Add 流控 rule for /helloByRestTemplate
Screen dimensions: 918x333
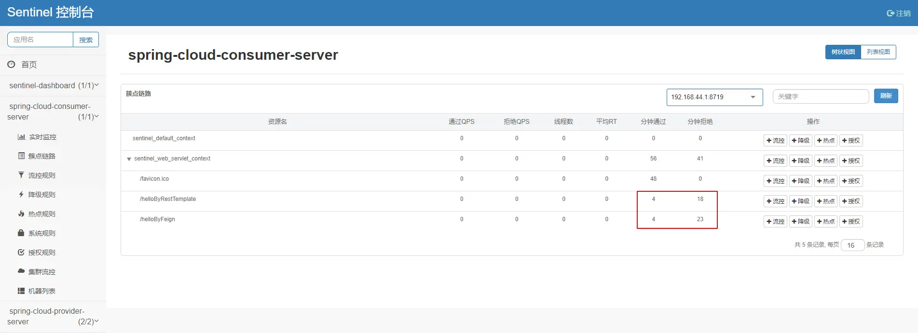(x=775, y=201)
